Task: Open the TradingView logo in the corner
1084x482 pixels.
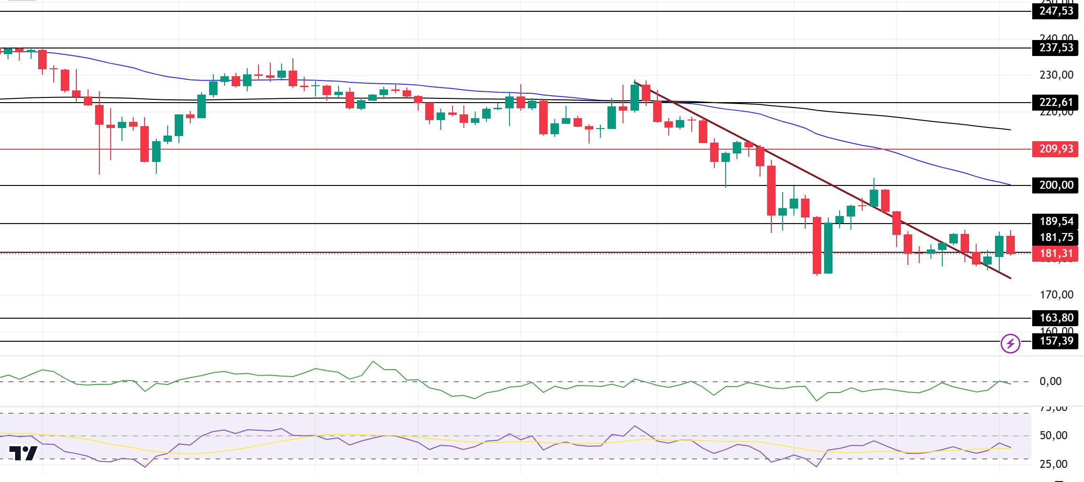Action: (x=23, y=453)
